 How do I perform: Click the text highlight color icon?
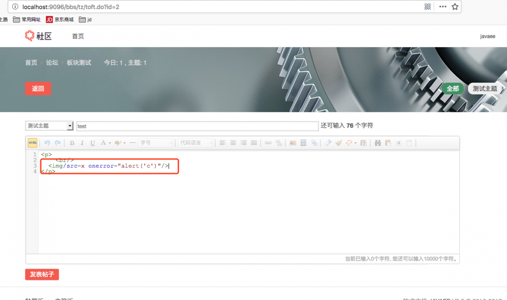[118, 142]
